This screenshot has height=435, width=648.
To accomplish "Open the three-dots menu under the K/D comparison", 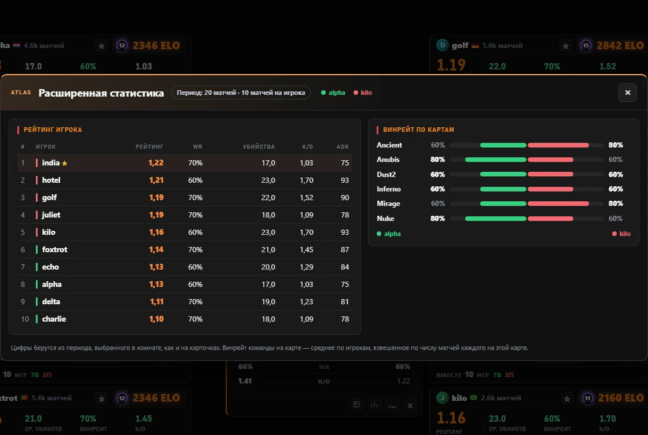I will click(392, 405).
